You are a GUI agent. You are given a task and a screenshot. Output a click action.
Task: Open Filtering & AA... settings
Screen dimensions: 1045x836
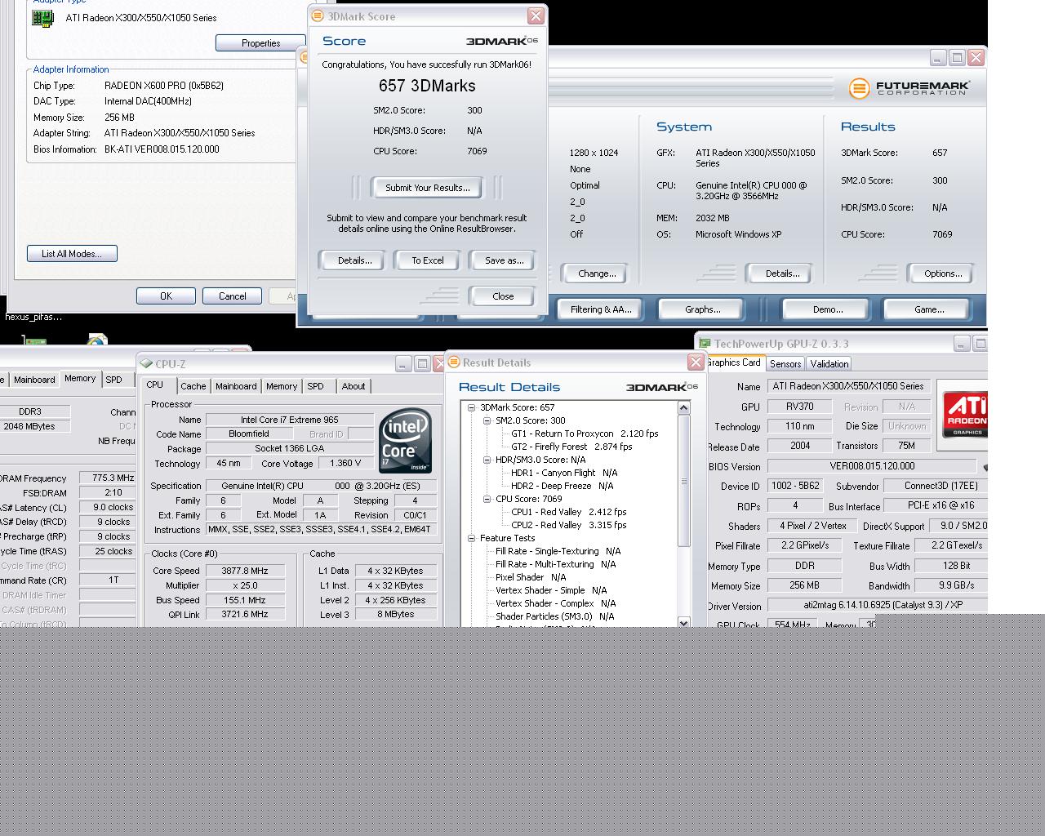click(601, 309)
